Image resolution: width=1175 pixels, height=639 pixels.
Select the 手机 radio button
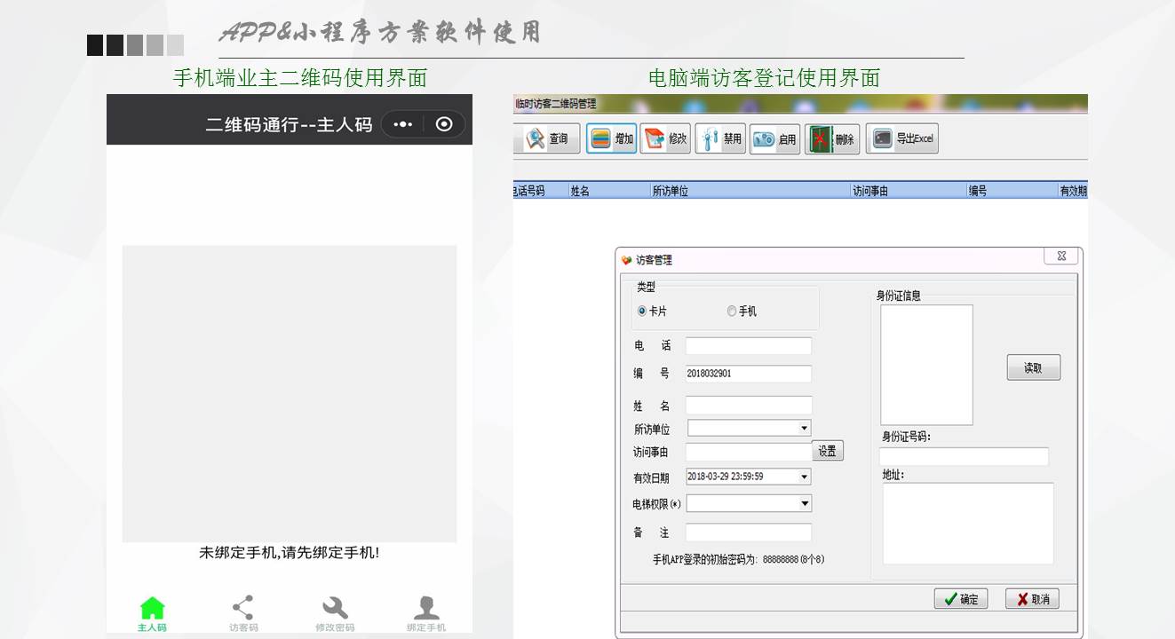732,312
